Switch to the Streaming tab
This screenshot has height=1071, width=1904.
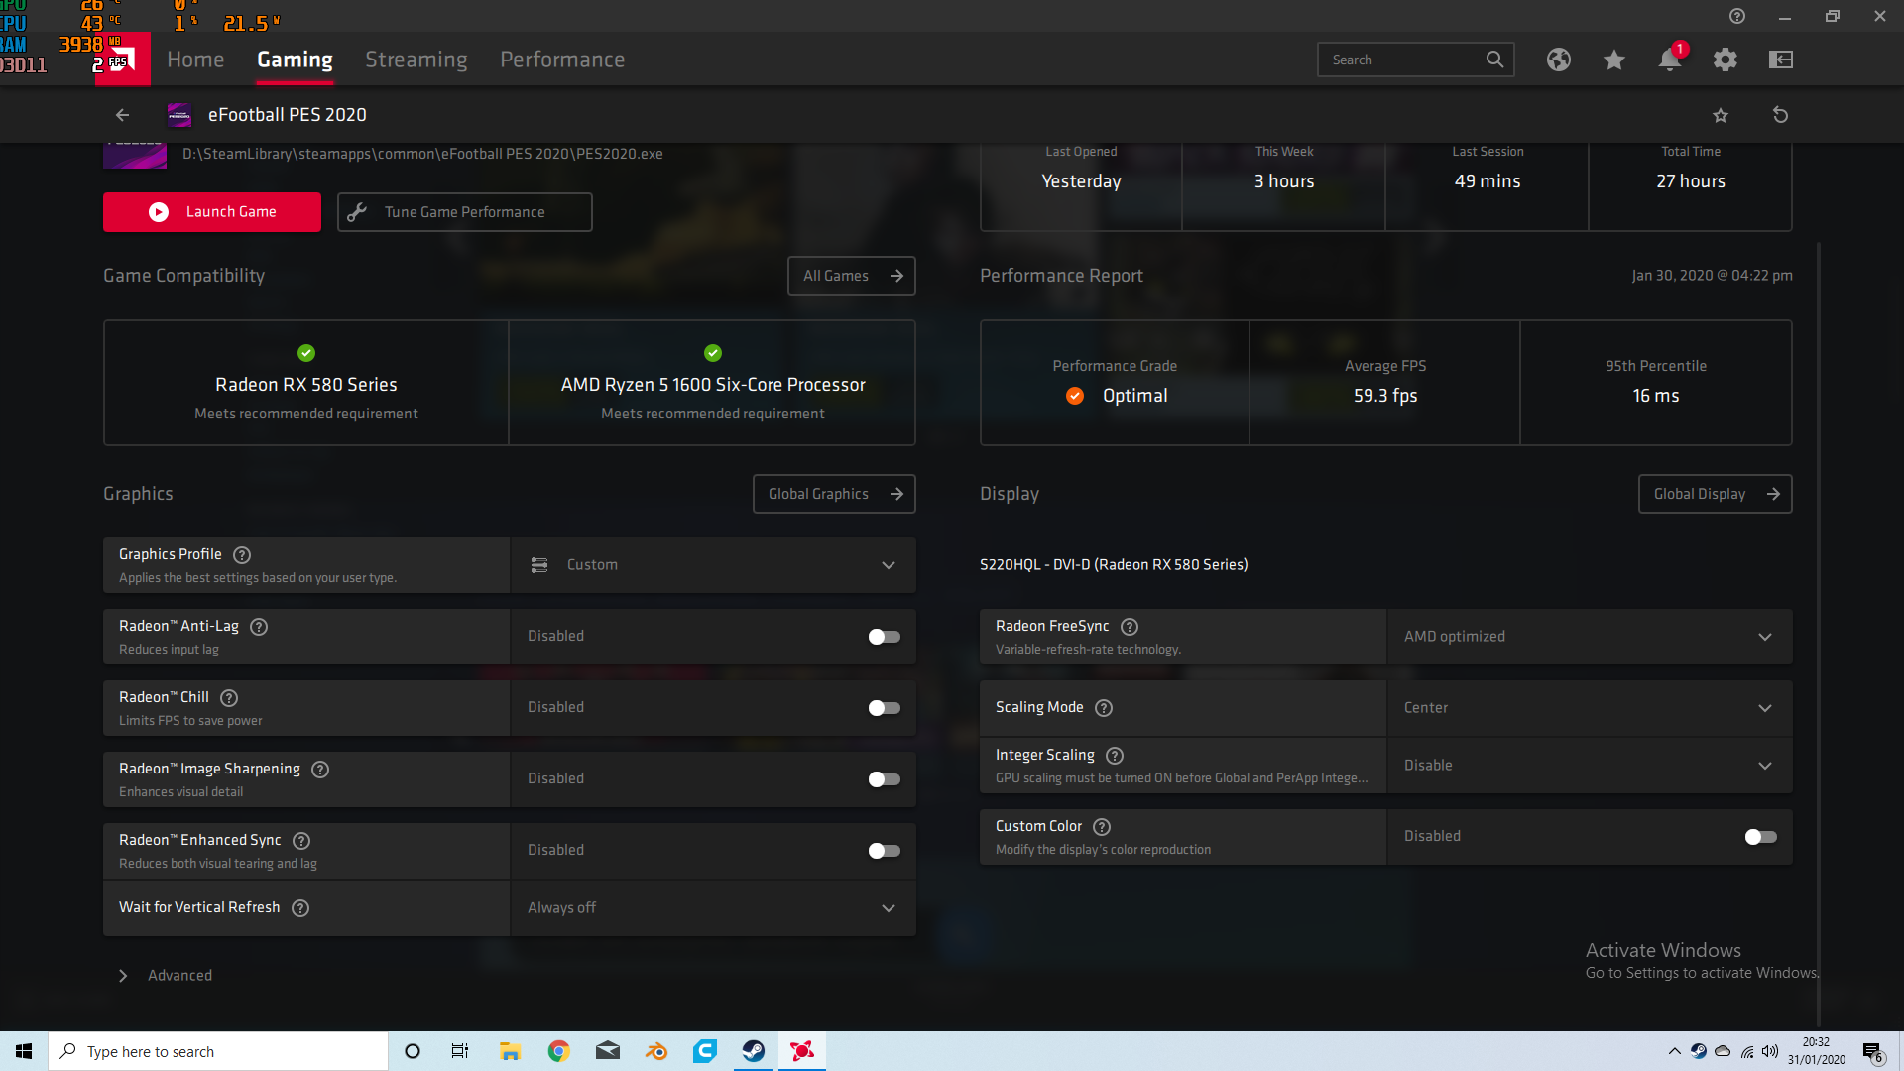[416, 59]
